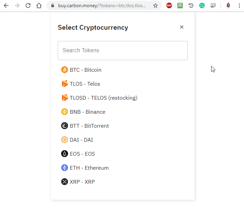Image resolution: width=244 pixels, height=211 pixels.
Task: Click the buy.carbon.money address bar
Action: tap(102, 5)
